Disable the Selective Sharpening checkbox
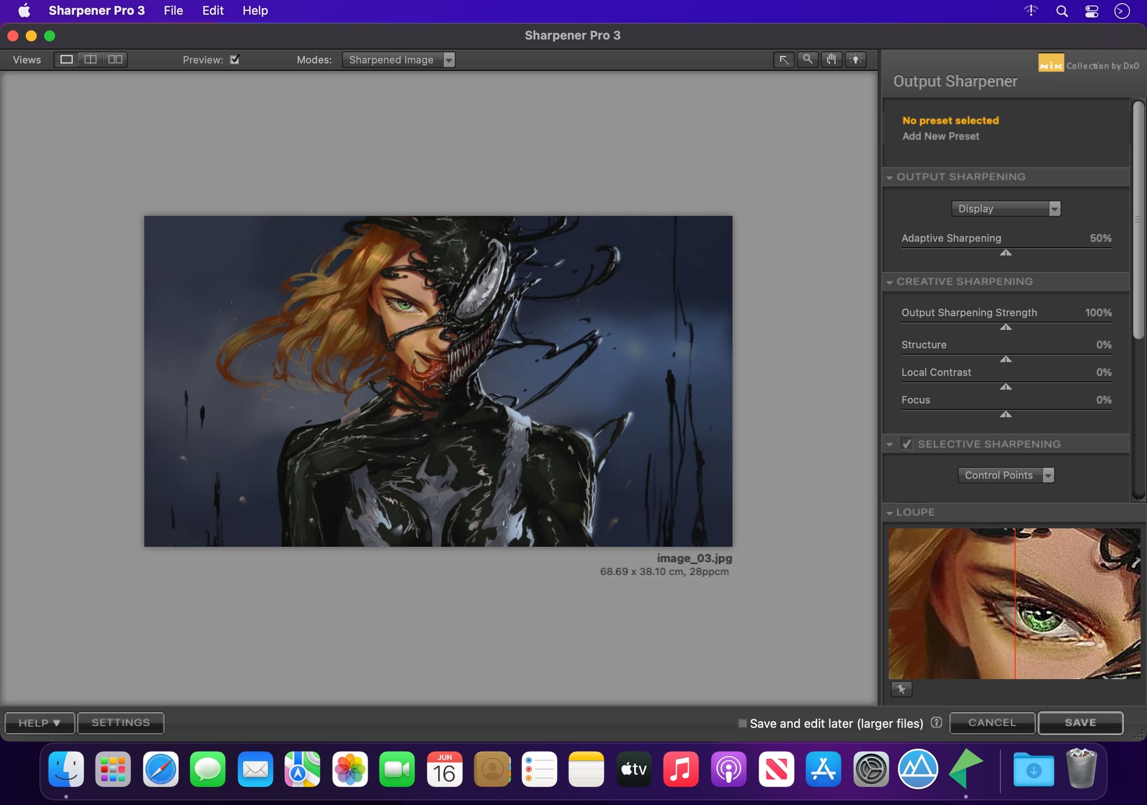Screen dimensions: 1147x805 (907, 444)
